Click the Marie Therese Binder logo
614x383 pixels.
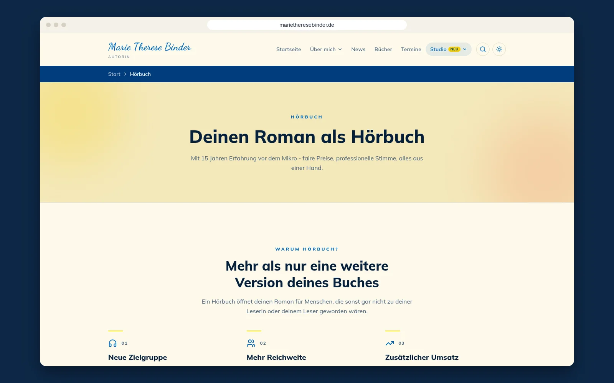[150, 47]
